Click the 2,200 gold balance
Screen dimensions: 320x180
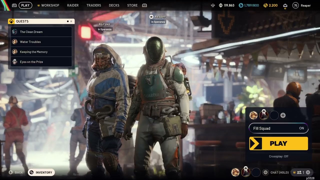pos(273,5)
